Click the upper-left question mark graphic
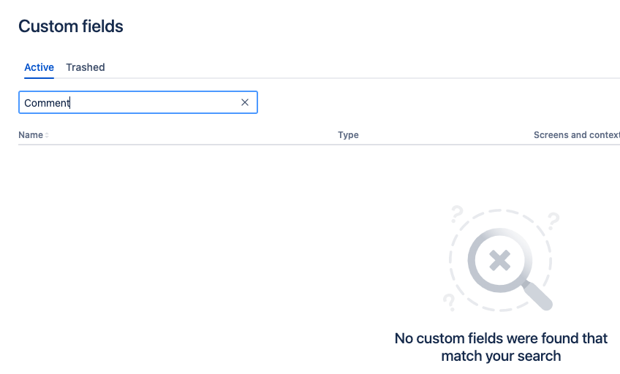Screen dimensions: 620x374 [457, 213]
